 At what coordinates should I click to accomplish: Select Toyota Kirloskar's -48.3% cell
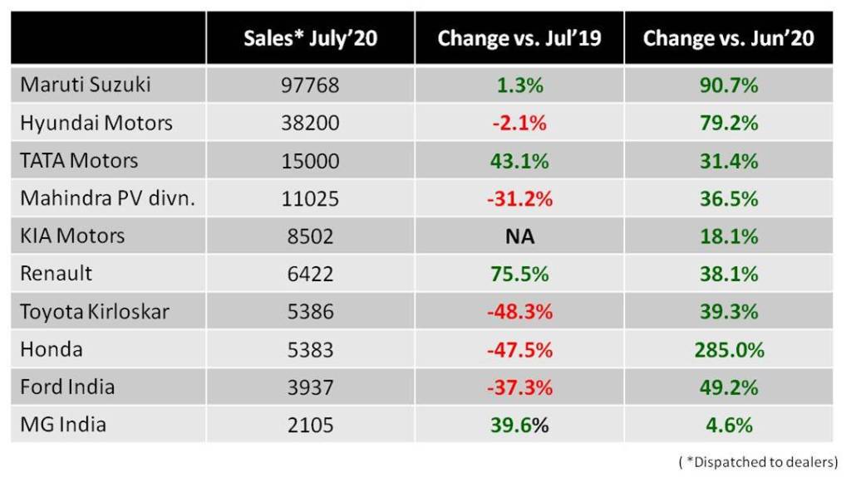pyautogui.click(x=519, y=312)
